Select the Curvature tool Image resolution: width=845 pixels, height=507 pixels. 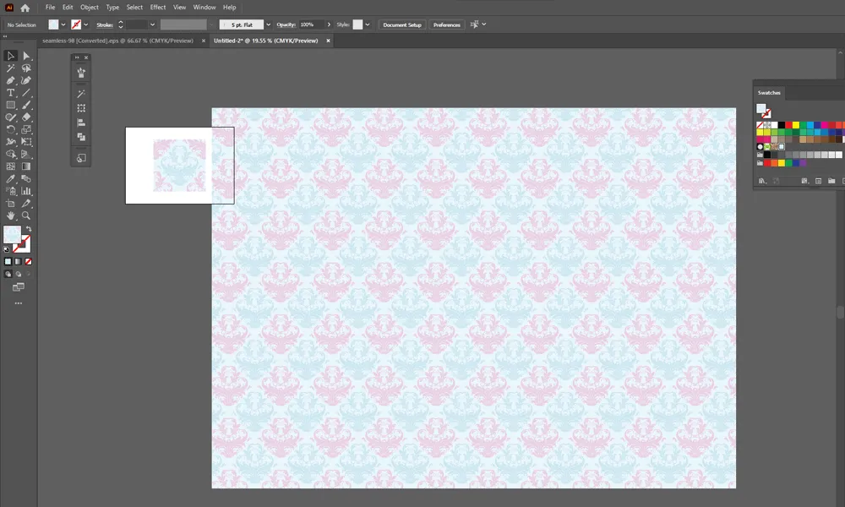(x=26, y=80)
